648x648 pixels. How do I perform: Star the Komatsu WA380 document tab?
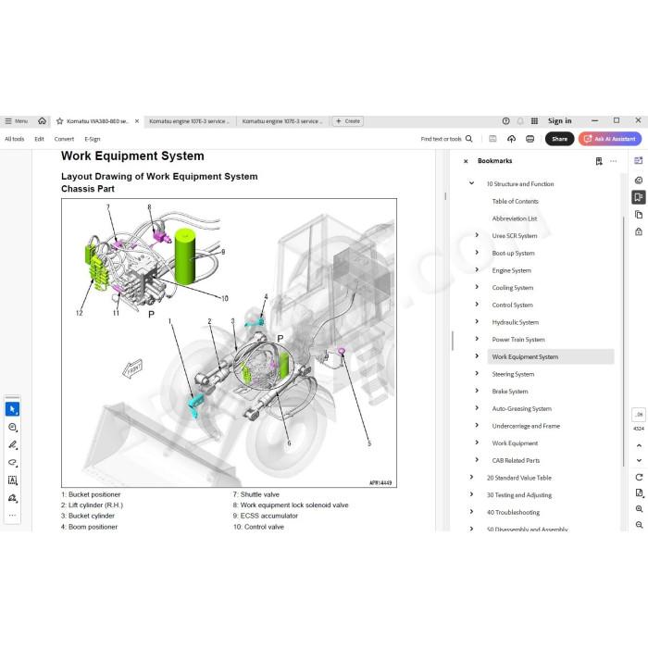click(59, 121)
